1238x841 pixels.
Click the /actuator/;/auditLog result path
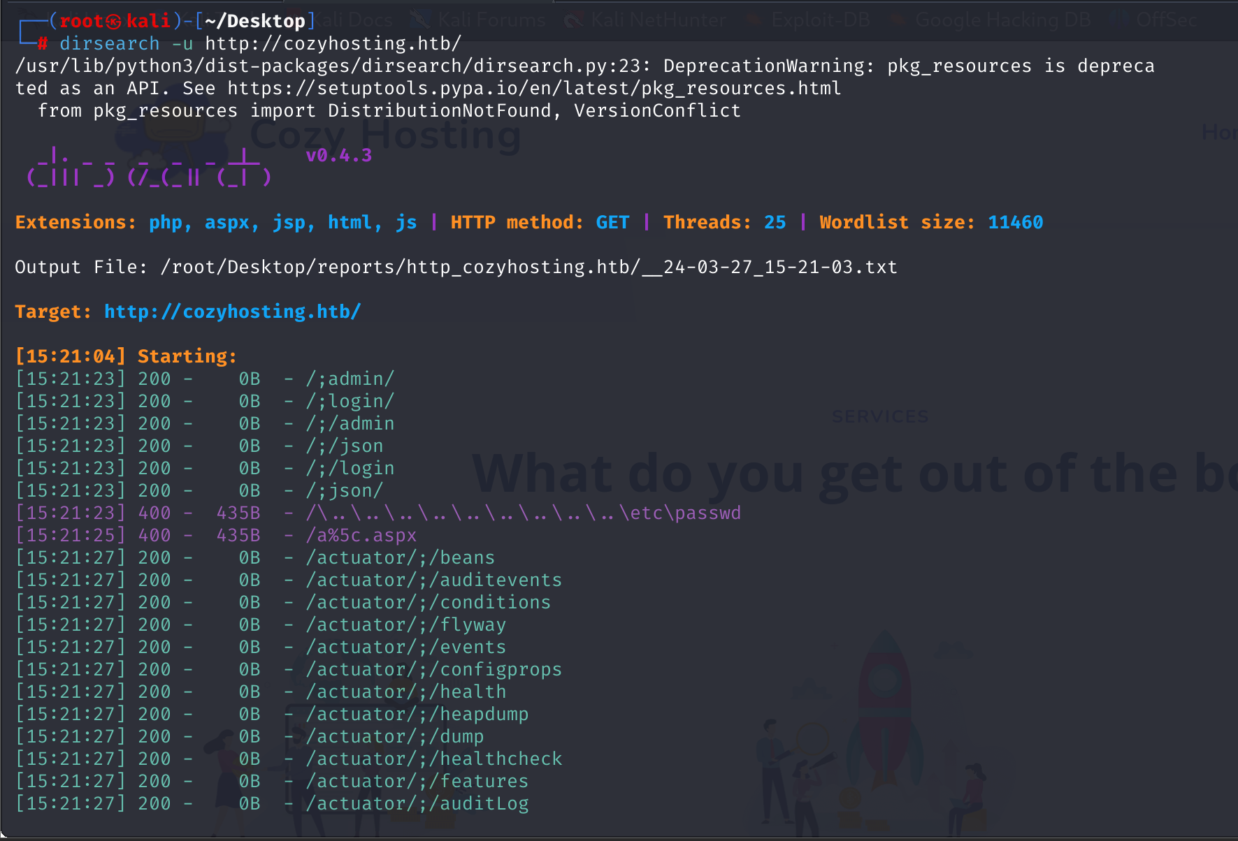tap(417, 804)
